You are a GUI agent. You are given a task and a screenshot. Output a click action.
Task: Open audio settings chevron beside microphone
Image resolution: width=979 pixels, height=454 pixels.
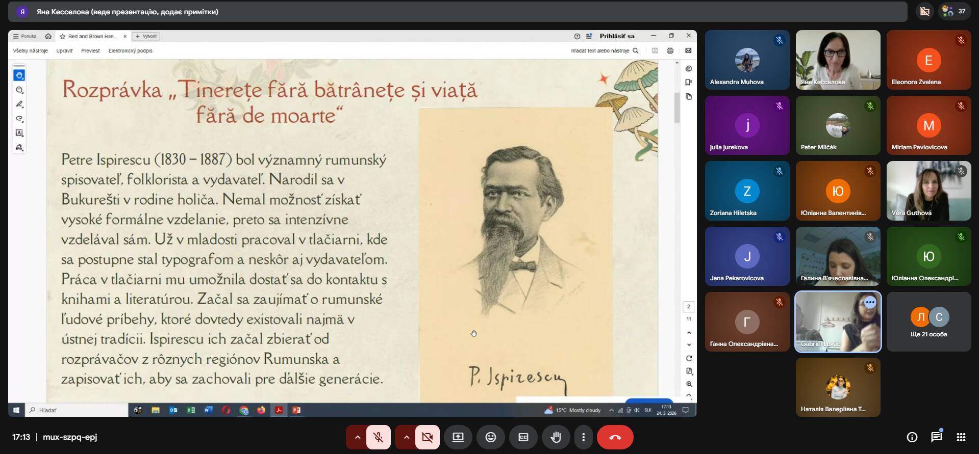click(x=357, y=437)
